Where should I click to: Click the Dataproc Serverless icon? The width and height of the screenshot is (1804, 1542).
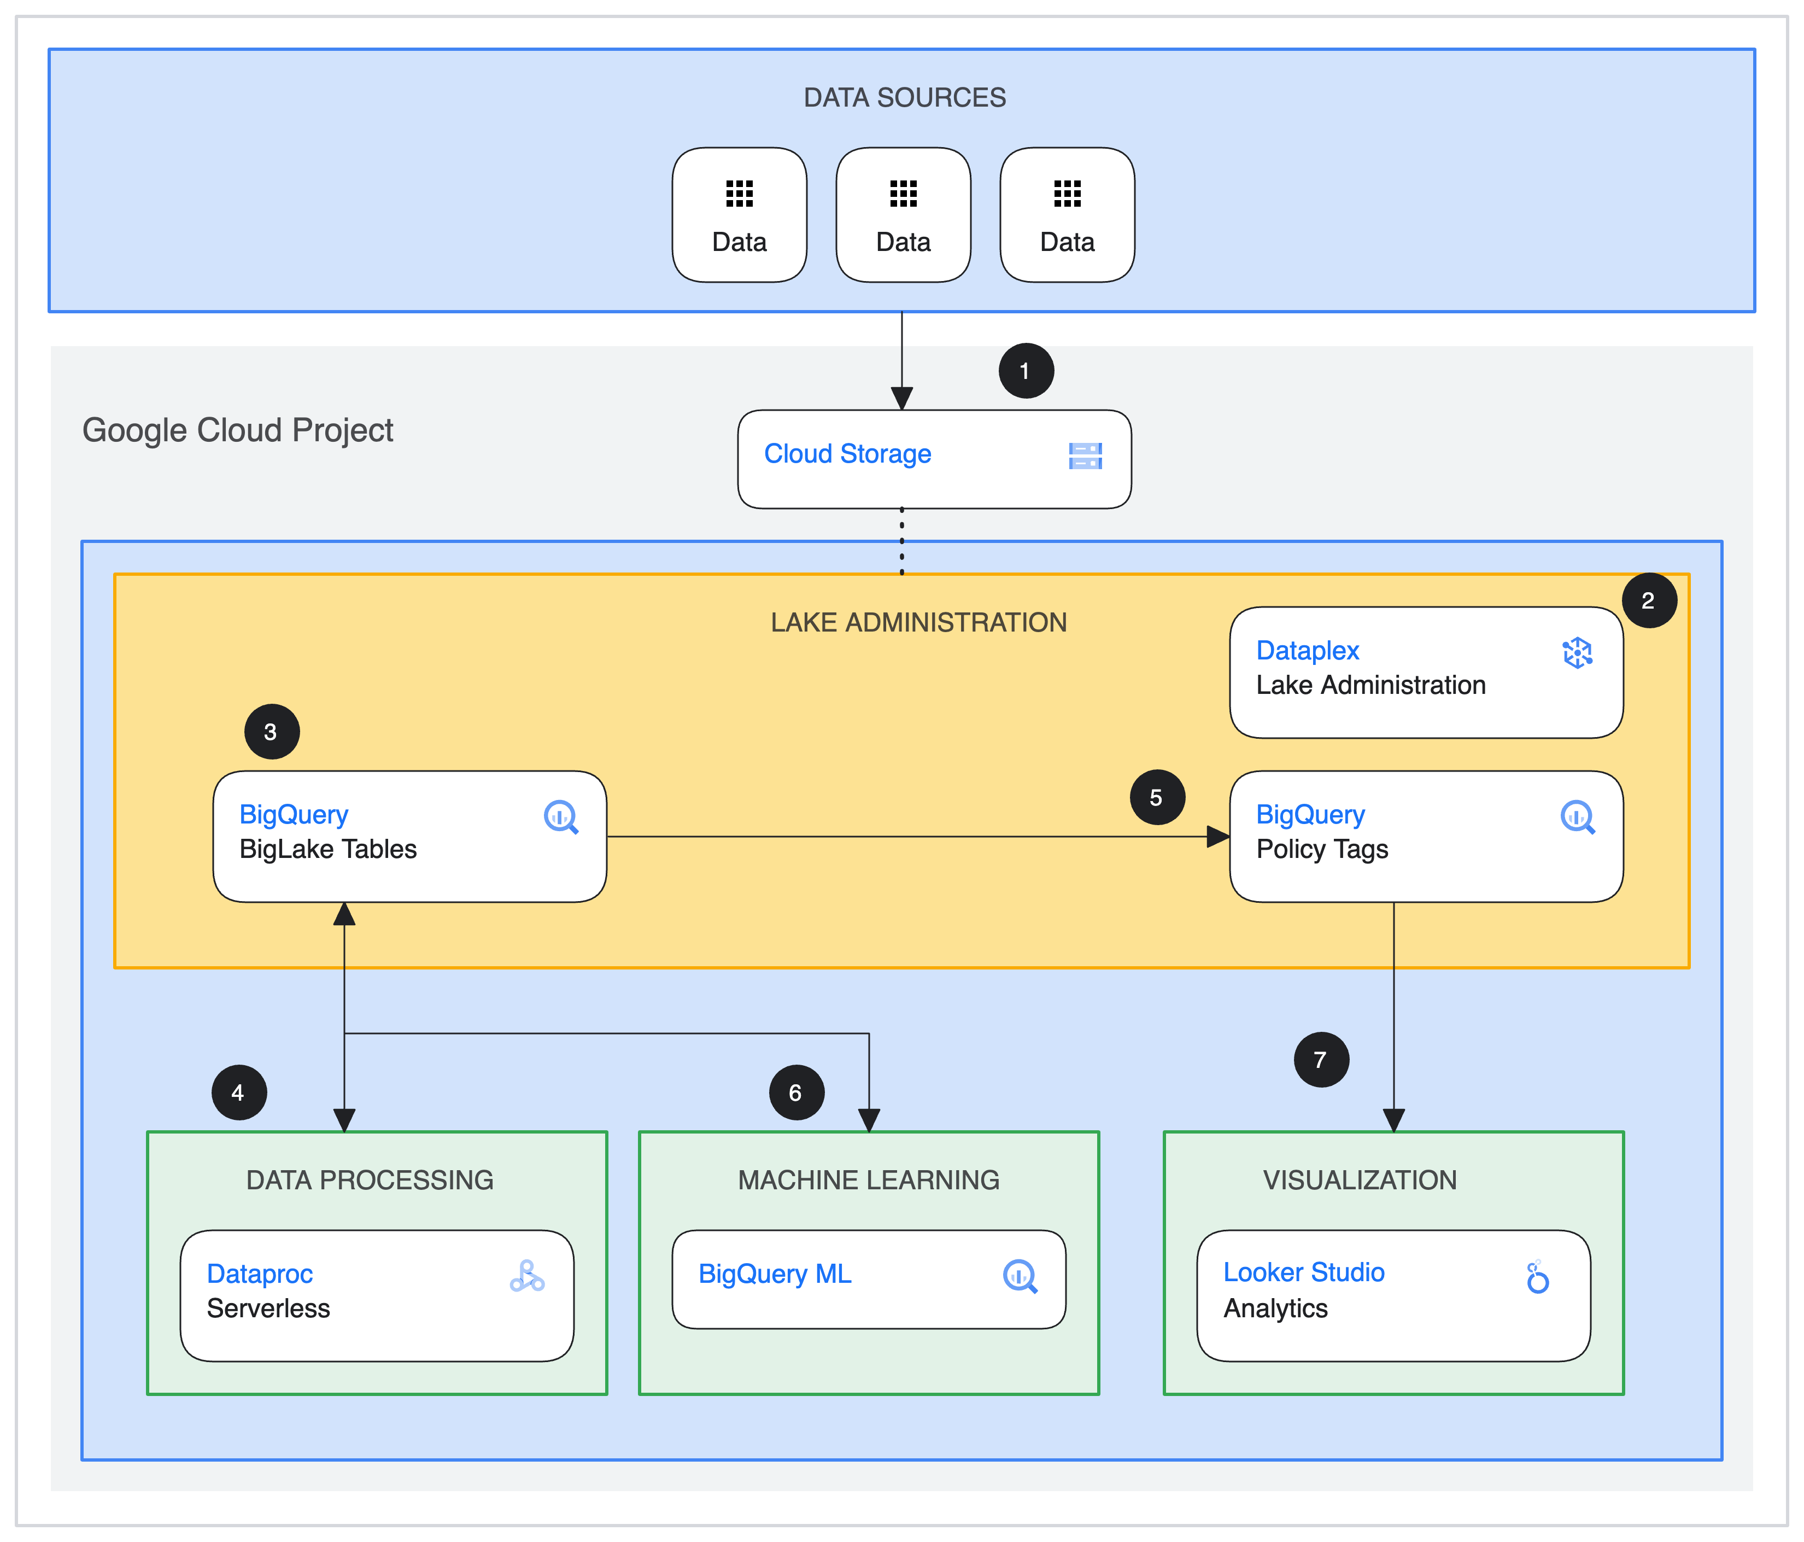coord(527,1276)
